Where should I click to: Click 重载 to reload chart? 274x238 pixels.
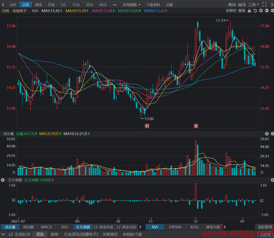tap(242, 11)
